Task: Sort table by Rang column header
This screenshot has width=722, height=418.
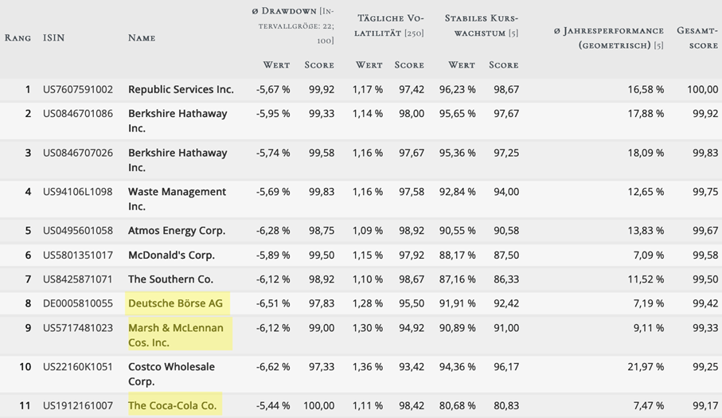Action: [18, 37]
